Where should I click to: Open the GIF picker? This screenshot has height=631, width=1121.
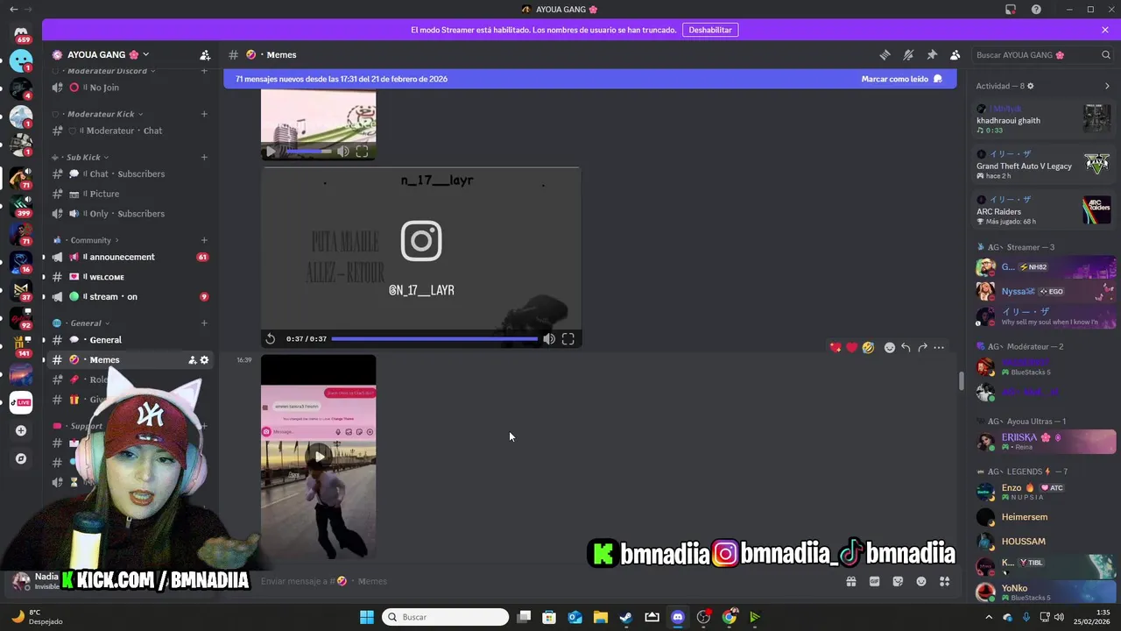pos(874,581)
